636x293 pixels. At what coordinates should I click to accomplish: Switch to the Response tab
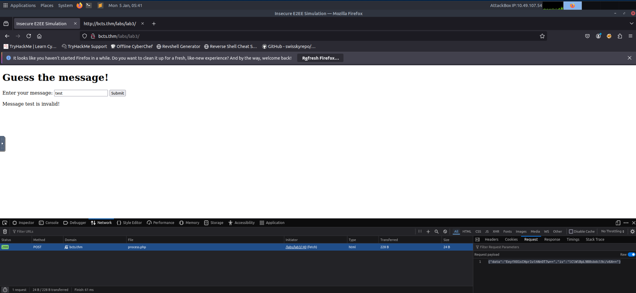[x=552, y=240]
